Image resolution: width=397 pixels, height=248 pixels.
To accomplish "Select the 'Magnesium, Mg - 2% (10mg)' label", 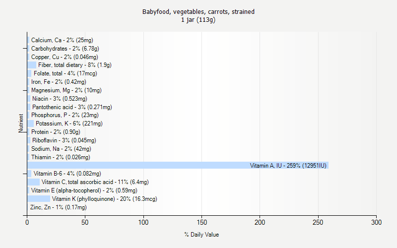I will 66,90.
